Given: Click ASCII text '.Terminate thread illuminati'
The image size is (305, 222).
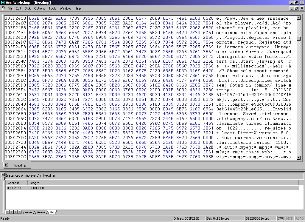Looking at the screenshot, I should (x=254, y=123).
